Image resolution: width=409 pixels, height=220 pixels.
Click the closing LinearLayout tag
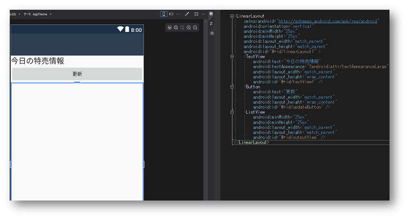coord(252,142)
